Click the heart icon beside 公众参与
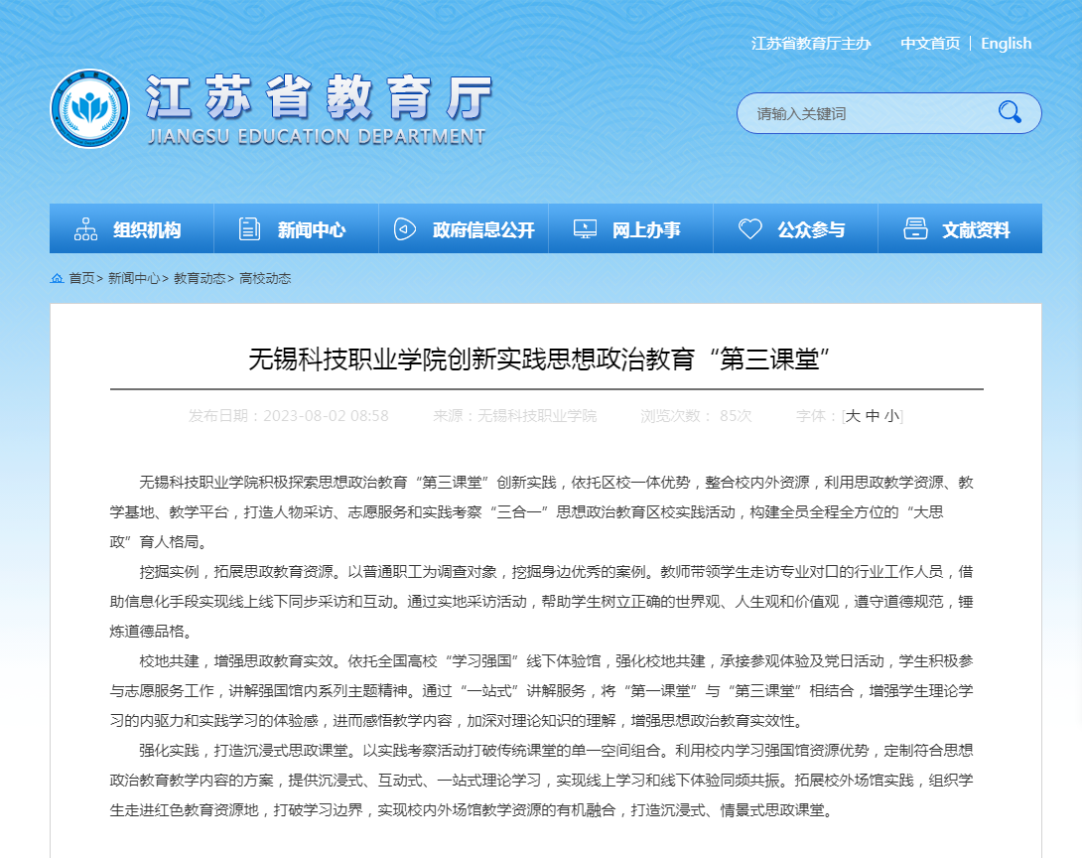This screenshot has height=858, width=1082. pyautogui.click(x=750, y=229)
